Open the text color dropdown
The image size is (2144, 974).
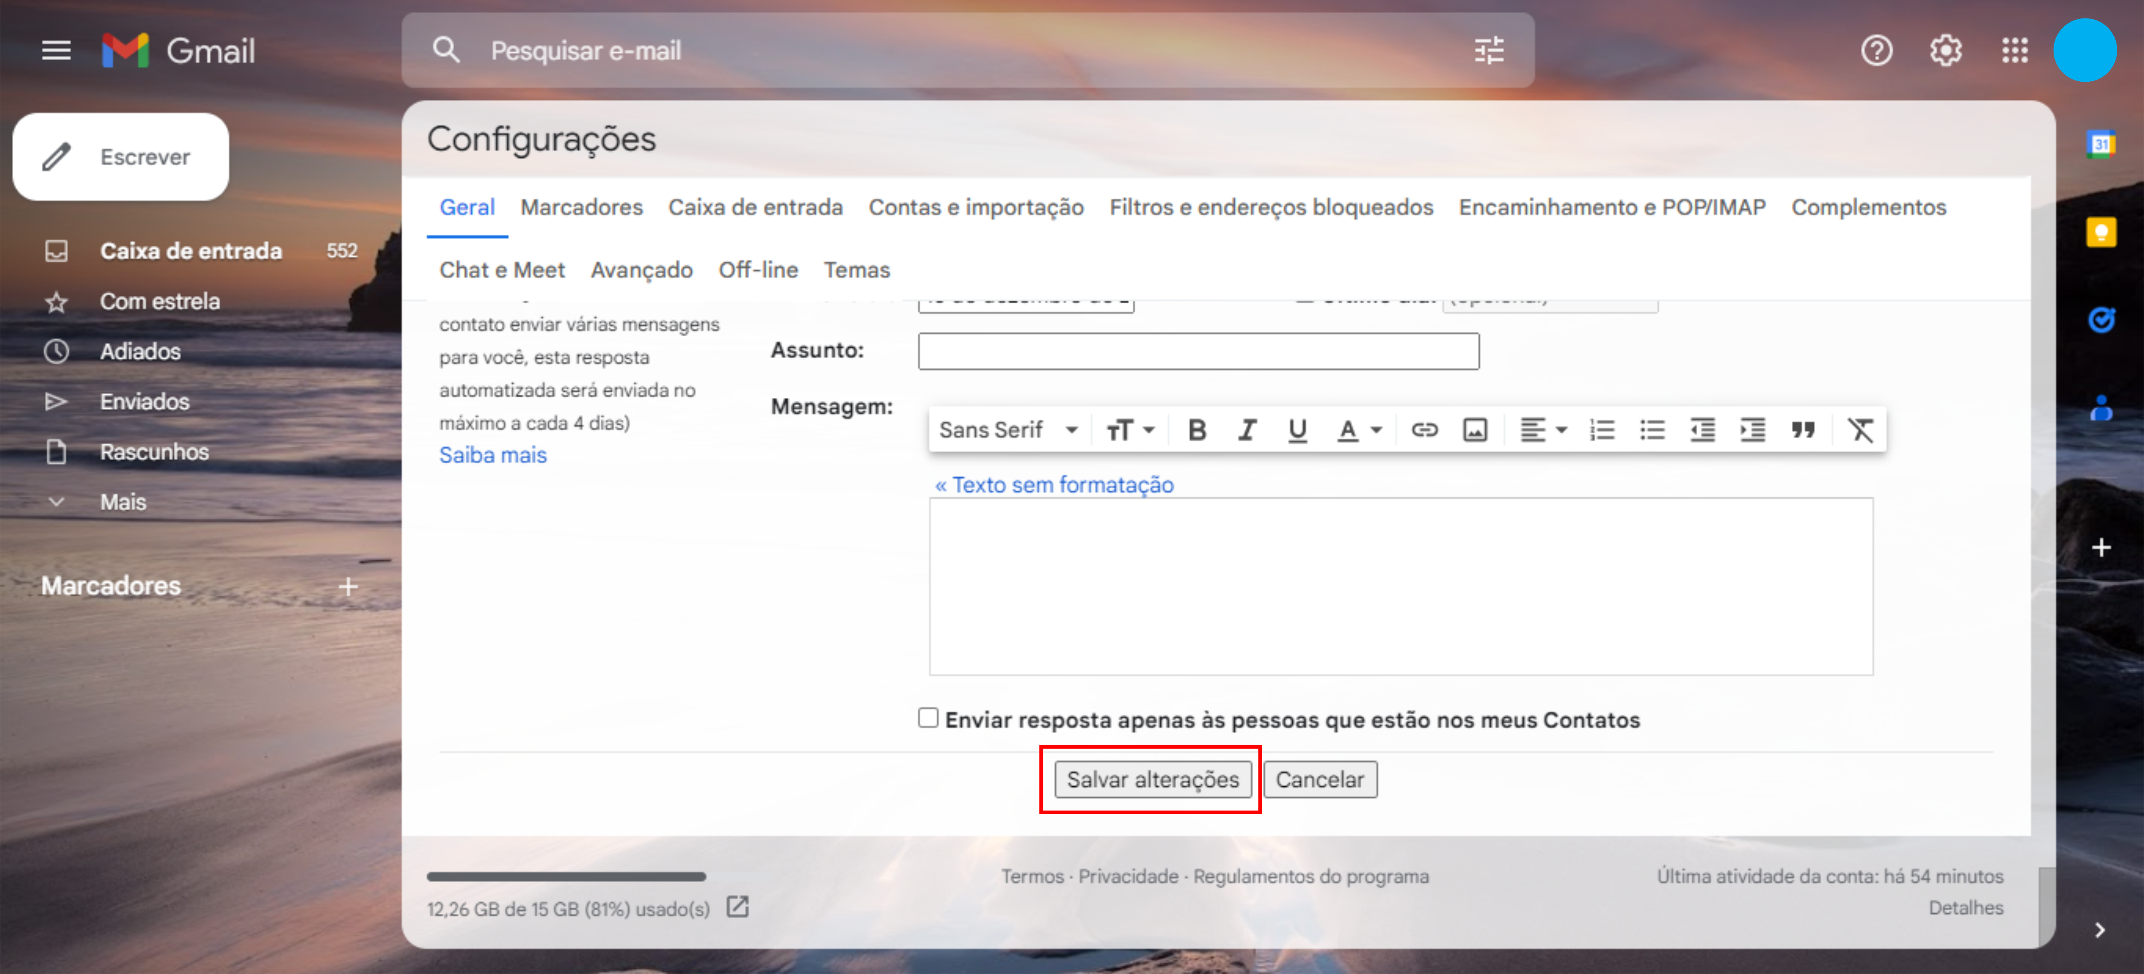click(x=1359, y=429)
